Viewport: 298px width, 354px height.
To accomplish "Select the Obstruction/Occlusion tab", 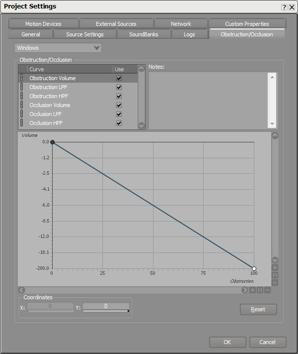I will pyautogui.click(x=247, y=34).
